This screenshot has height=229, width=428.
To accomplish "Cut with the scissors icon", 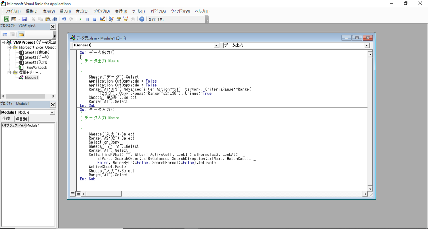I will [34, 19].
